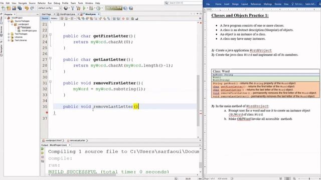Select Word.java in the Projects tree
The image size is (321, 180).
pyautogui.click(x=26, y=27)
